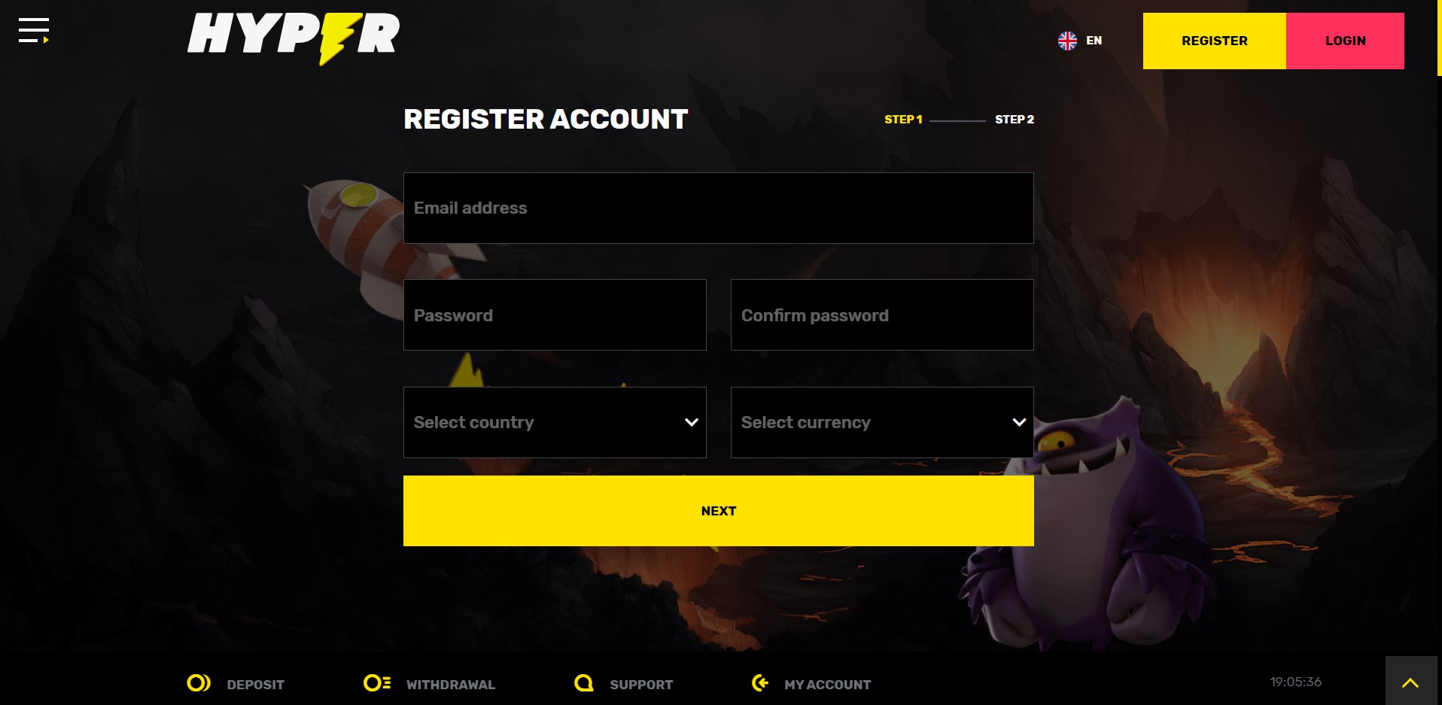Open the hamburger side menu
This screenshot has width=1442, height=705.
pyautogui.click(x=34, y=31)
